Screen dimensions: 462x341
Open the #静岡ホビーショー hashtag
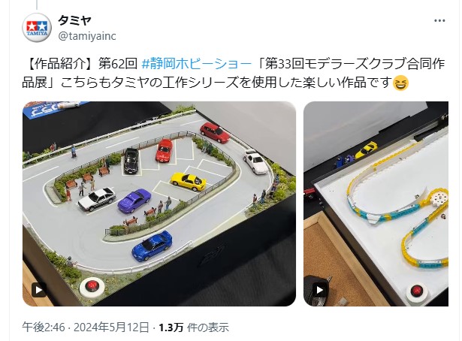197,64
